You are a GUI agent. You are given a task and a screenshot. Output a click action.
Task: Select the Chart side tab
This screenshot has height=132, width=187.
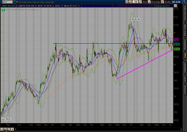tap(185, 55)
